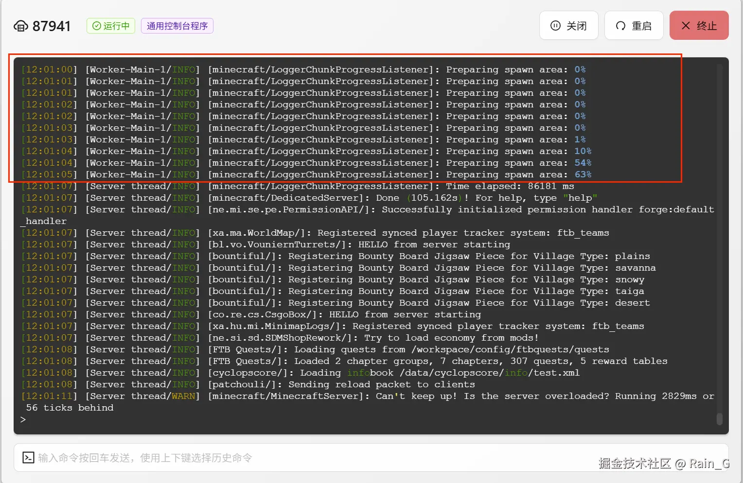Click the instance ID 87941

[52, 26]
